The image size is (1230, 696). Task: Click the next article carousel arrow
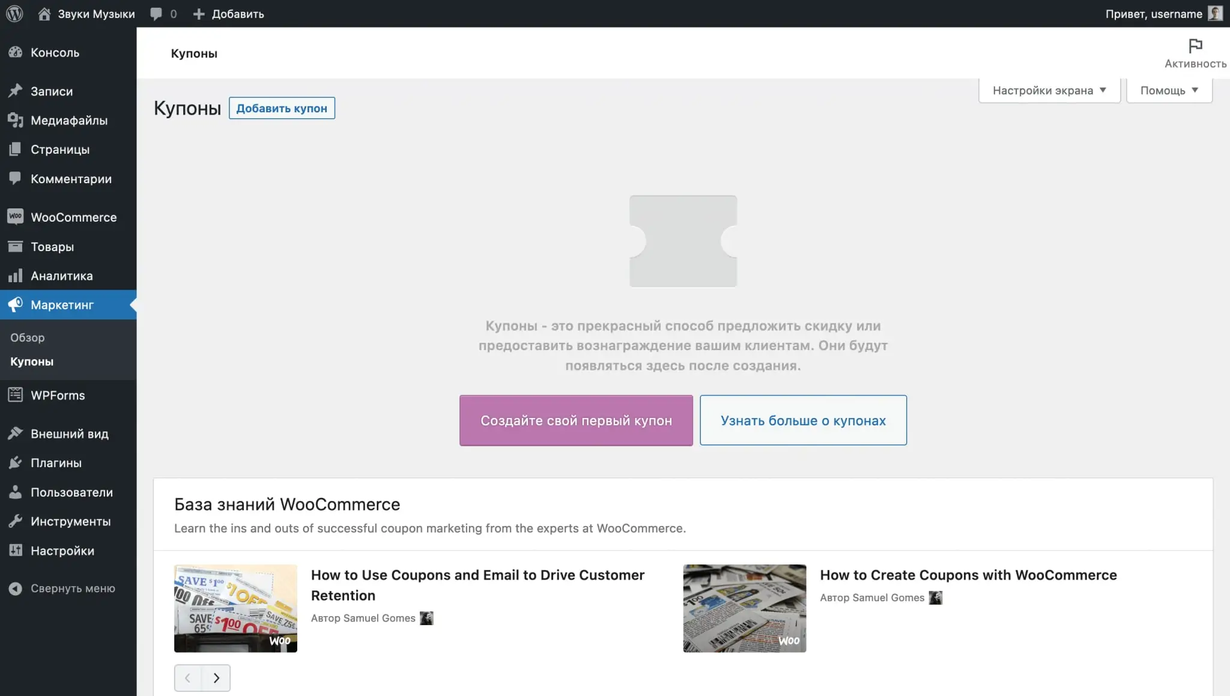[x=216, y=677]
